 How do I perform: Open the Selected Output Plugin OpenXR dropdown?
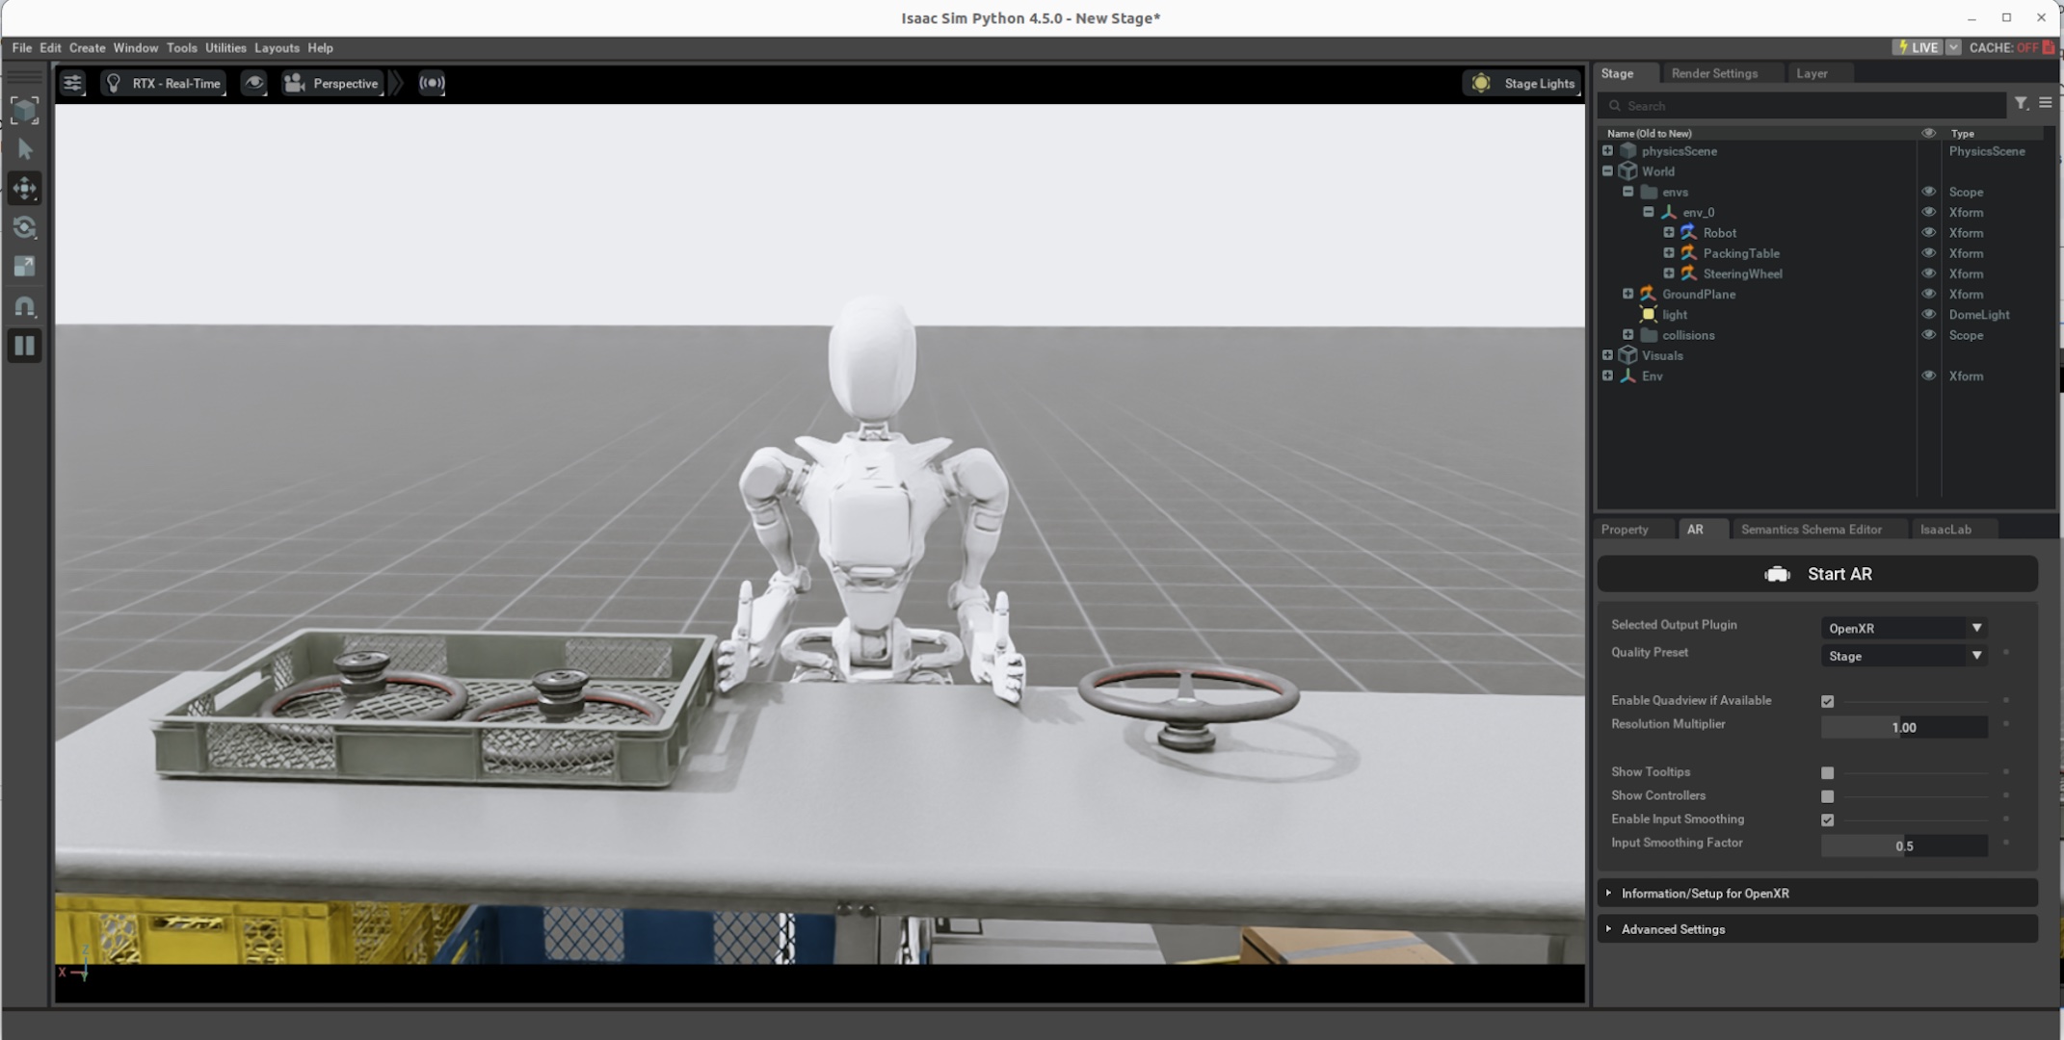[1904, 628]
